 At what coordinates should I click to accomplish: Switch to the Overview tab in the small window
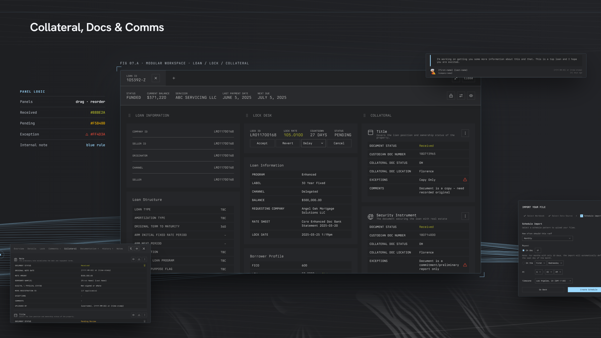click(19, 249)
